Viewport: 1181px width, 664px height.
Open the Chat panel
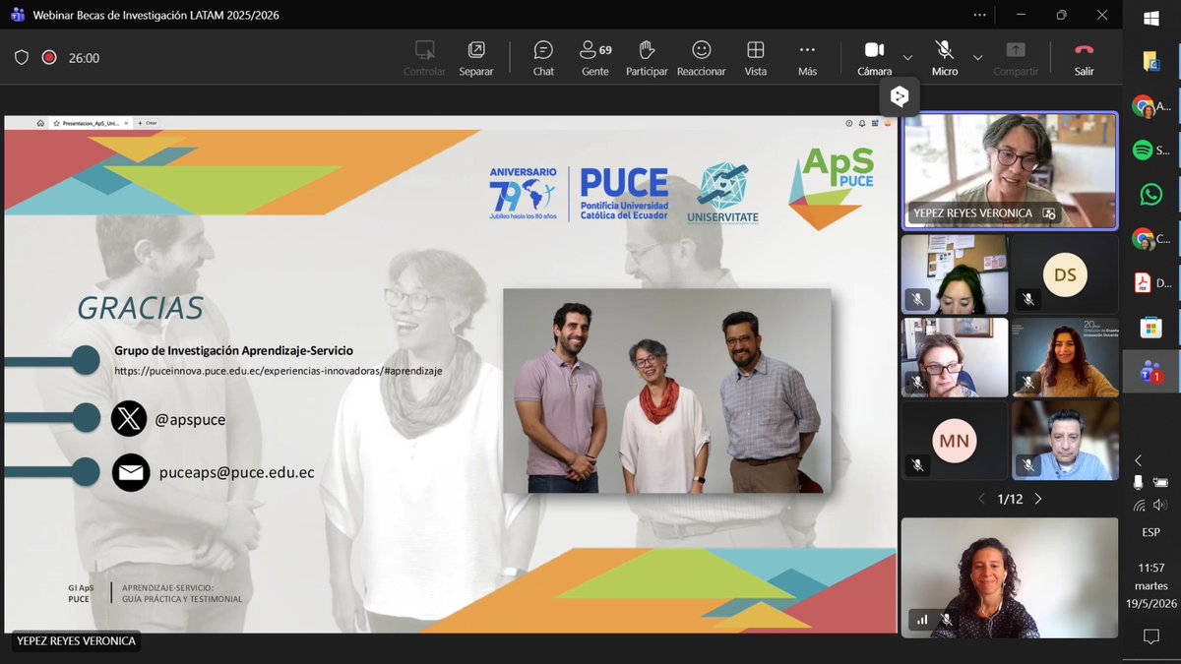tap(543, 58)
